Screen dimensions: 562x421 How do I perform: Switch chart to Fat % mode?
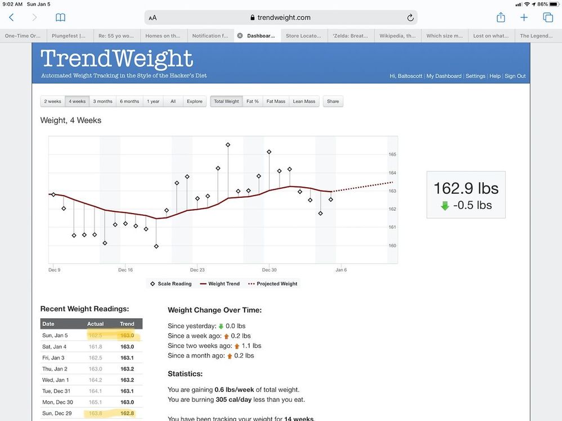253,102
